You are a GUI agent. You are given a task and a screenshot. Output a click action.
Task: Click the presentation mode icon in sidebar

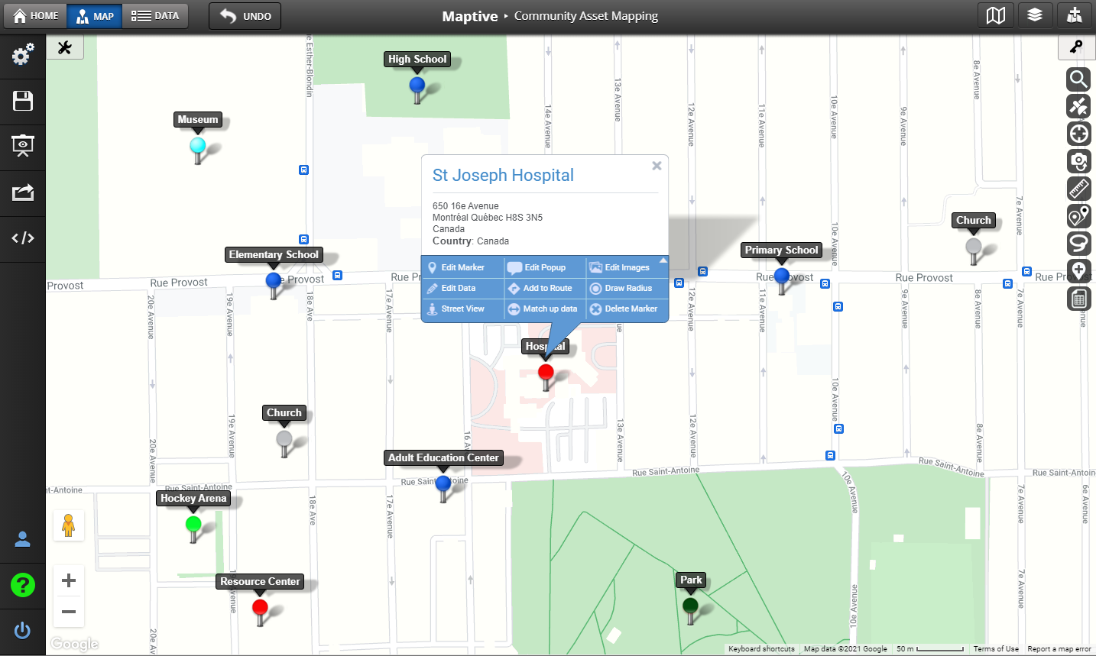point(23,147)
